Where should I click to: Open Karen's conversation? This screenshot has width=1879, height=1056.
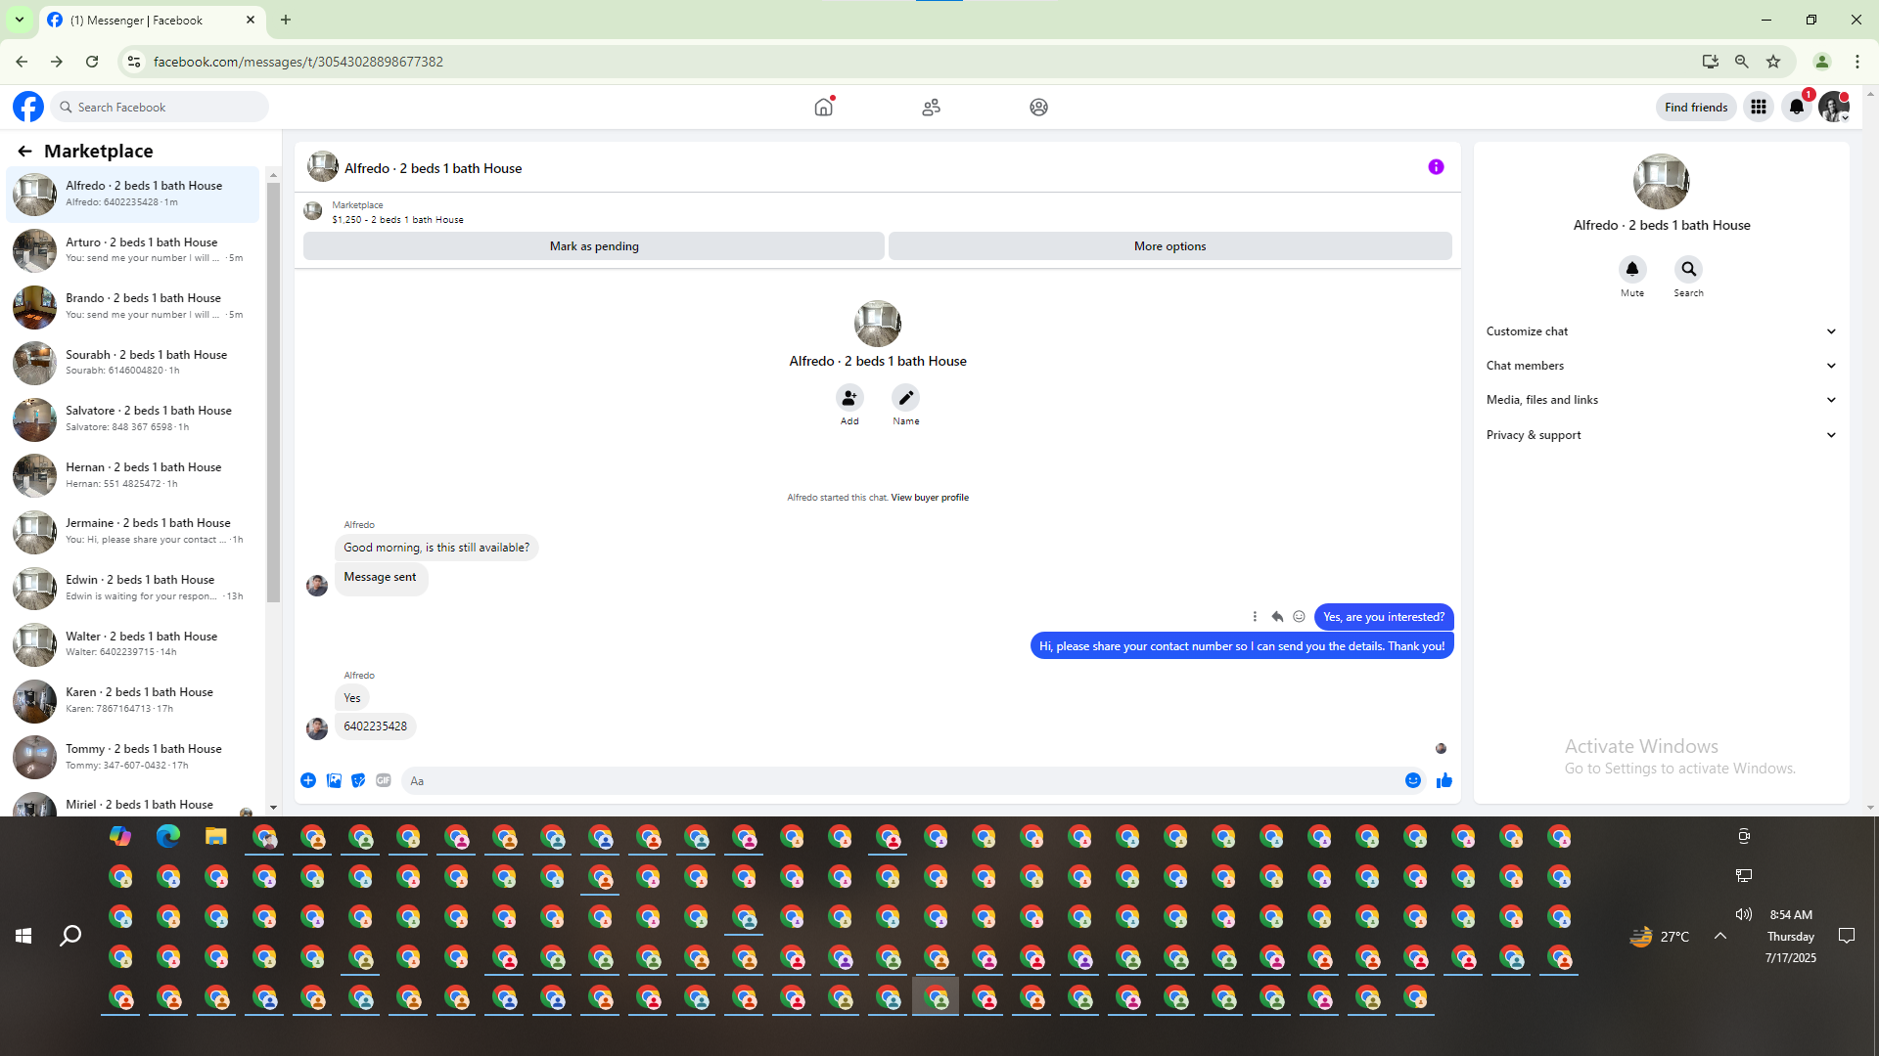[133, 700]
